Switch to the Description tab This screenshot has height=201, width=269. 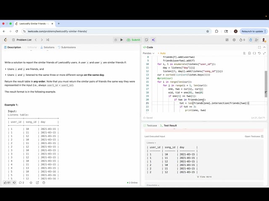click(13, 47)
